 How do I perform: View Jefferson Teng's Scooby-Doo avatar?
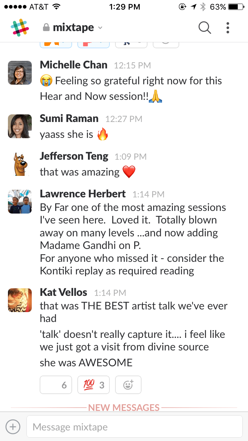click(x=20, y=164)
